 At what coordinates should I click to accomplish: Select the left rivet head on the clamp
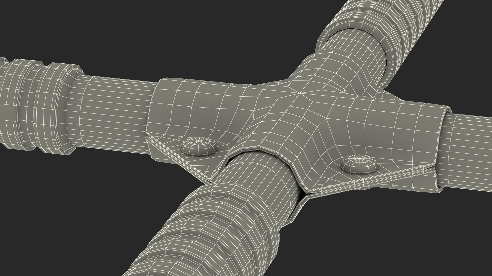(200, 146)
